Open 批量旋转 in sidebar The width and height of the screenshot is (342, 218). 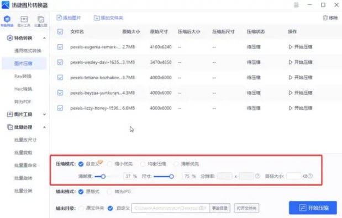click(23, 178)
